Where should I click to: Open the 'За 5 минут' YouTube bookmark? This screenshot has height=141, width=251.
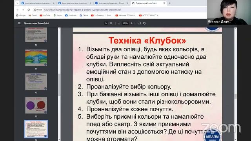point(102,15)
